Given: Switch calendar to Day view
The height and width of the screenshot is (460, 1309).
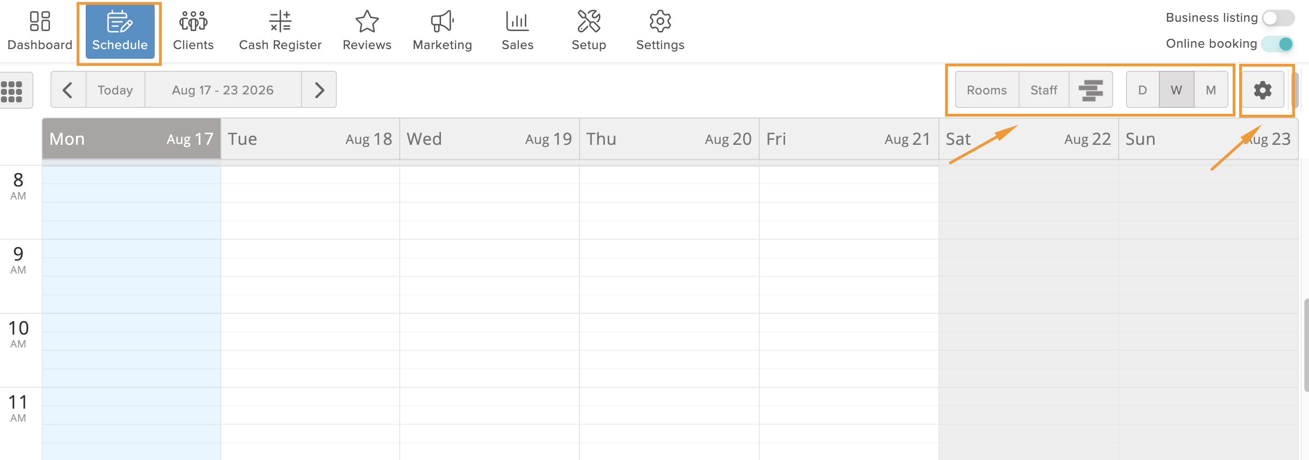Looking at the screenshot, I should tap(1142, 90).
